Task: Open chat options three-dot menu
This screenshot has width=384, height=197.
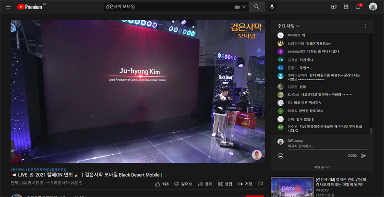Action: [x=365, y=26]
